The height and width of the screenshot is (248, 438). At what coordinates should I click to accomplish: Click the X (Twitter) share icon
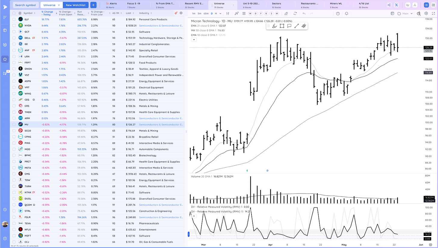[396, 5]
